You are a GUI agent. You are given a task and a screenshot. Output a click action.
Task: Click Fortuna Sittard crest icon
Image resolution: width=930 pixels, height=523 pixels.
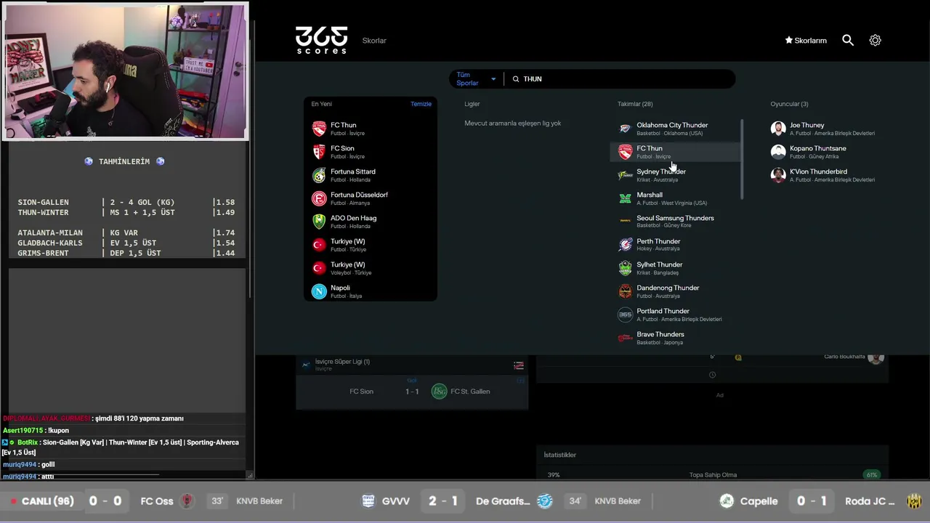pos(319,175)
